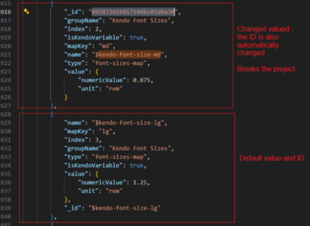Click the "Breaks the project" red annotation
Image resolution: width=310 pixels, height=226 pixels.
(266, 69)
